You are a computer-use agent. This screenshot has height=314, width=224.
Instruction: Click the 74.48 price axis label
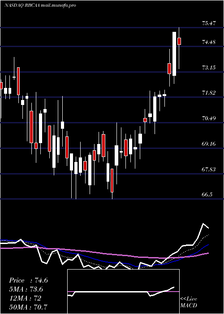[209, 42]
